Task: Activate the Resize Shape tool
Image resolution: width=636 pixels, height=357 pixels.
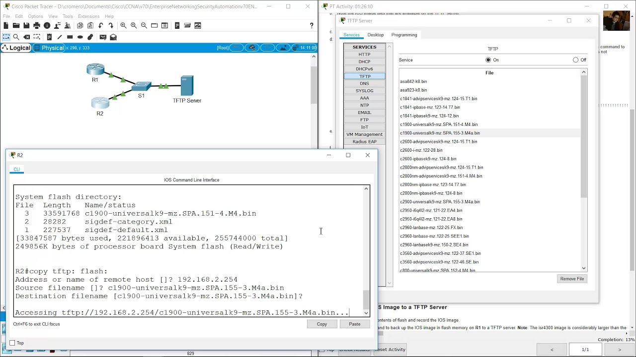Action: click(x=37, y=37)
